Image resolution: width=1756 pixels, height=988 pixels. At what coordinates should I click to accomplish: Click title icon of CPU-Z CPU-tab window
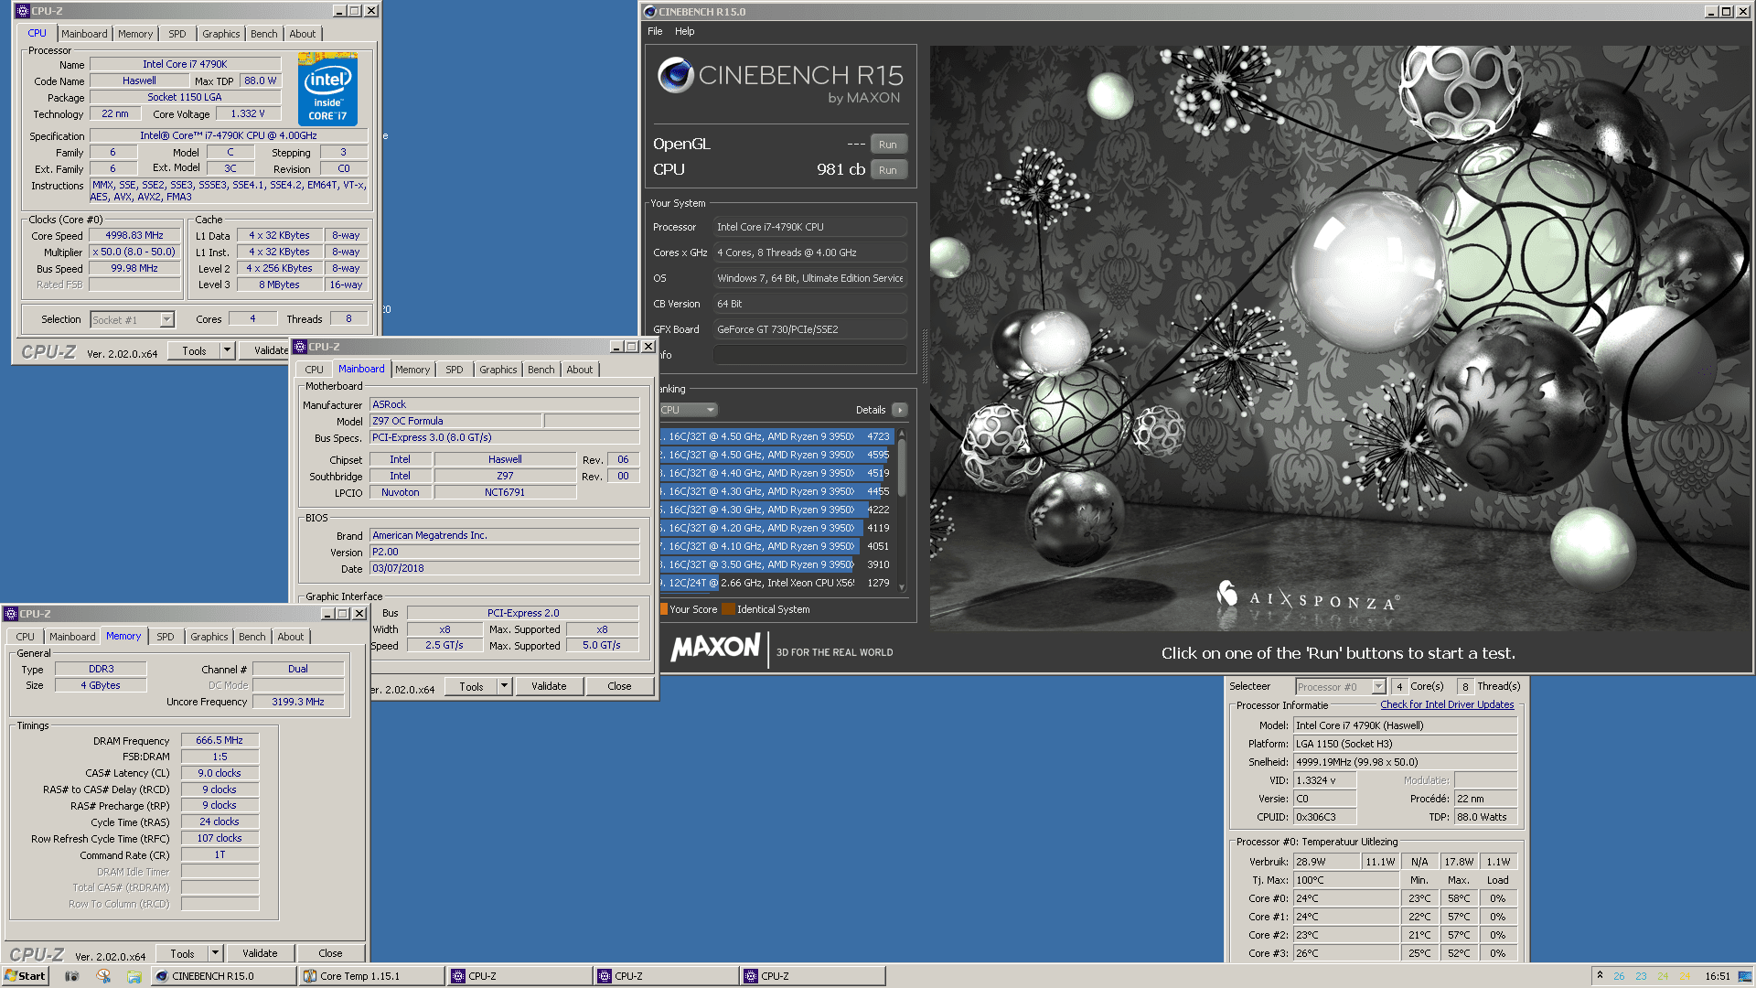coord(22,11)
